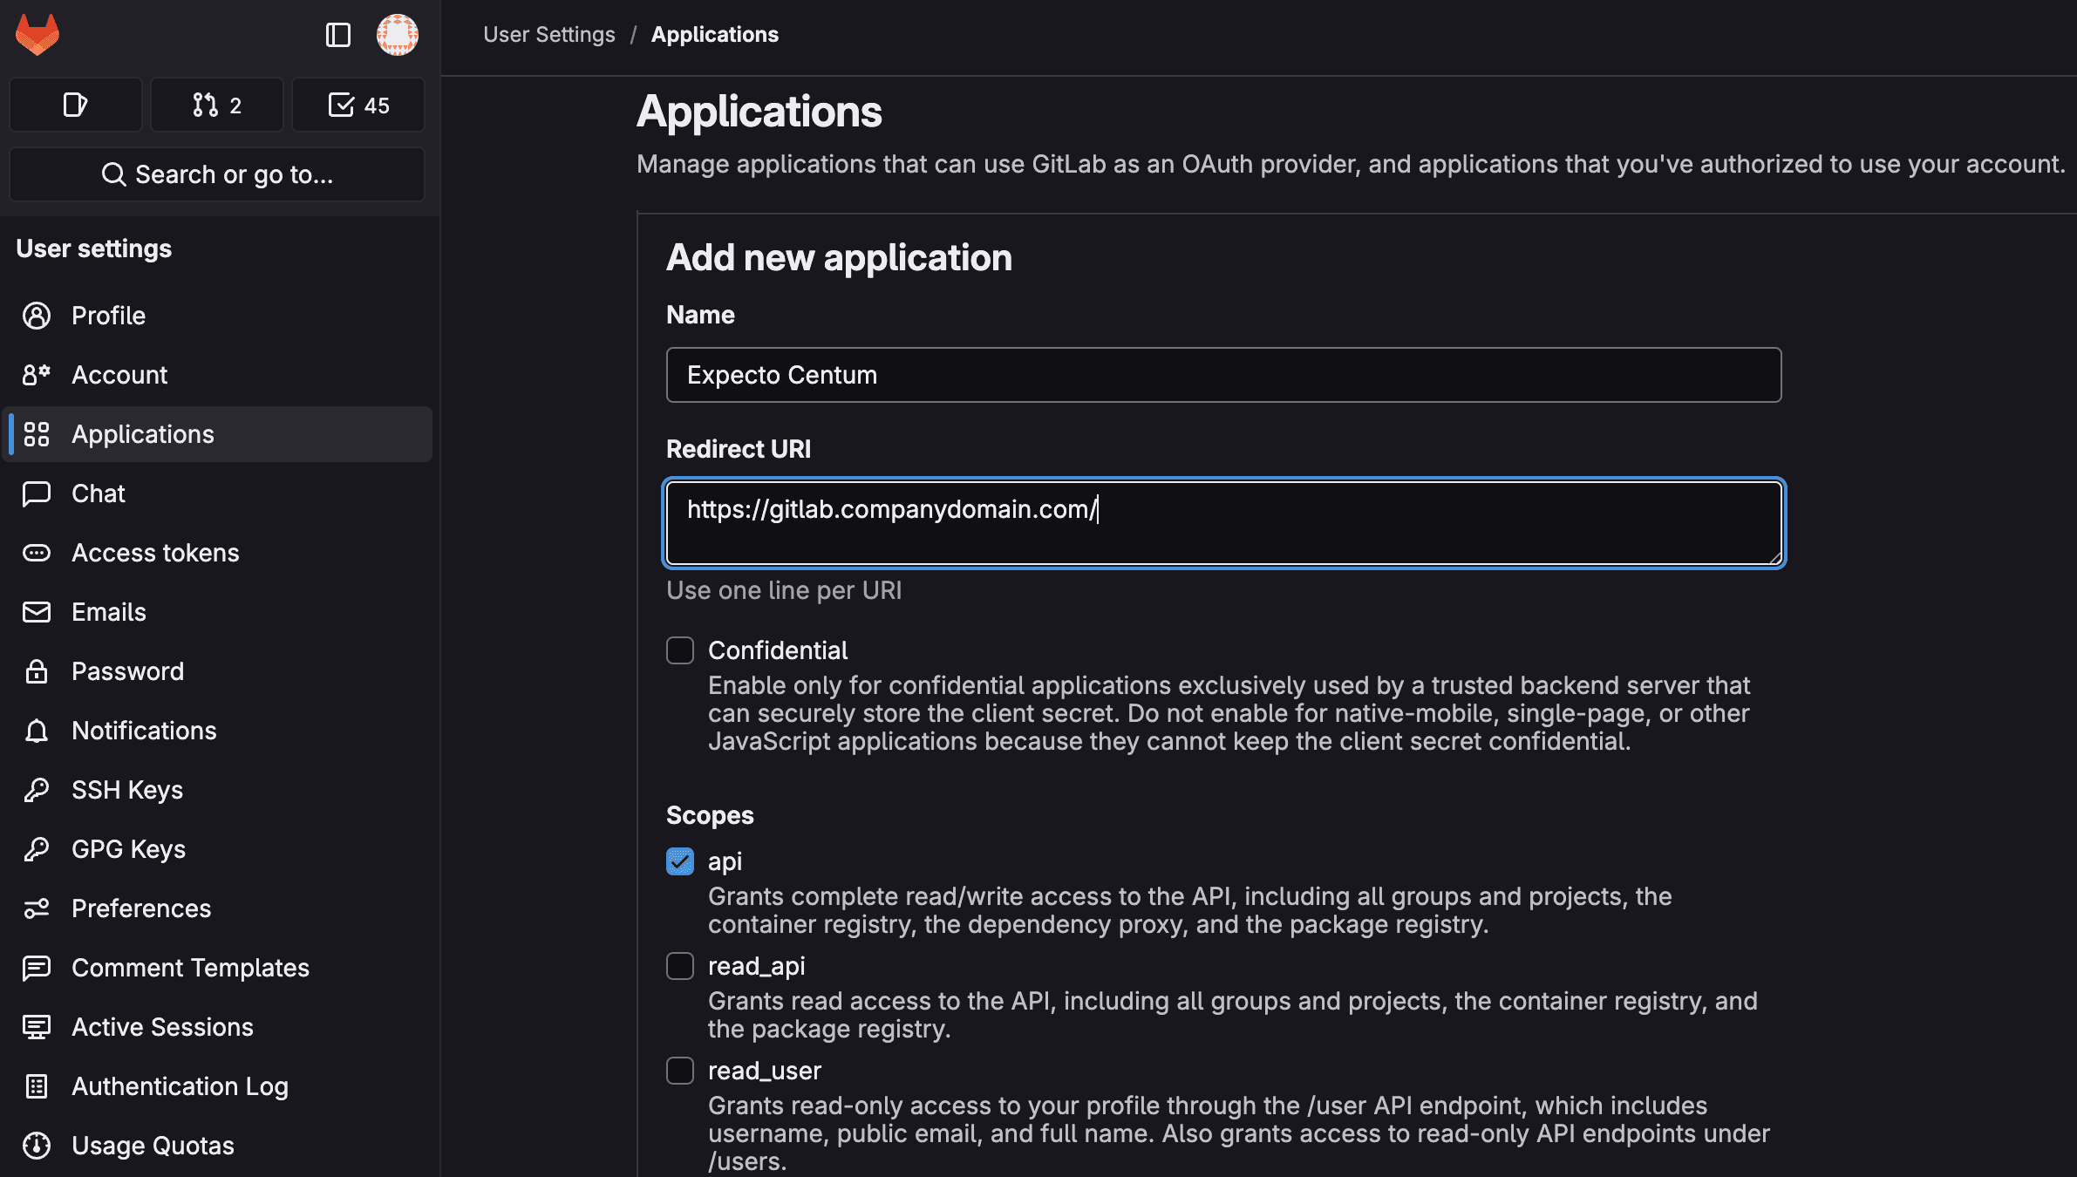Click the Profile sidebar icon

[37, 316]
